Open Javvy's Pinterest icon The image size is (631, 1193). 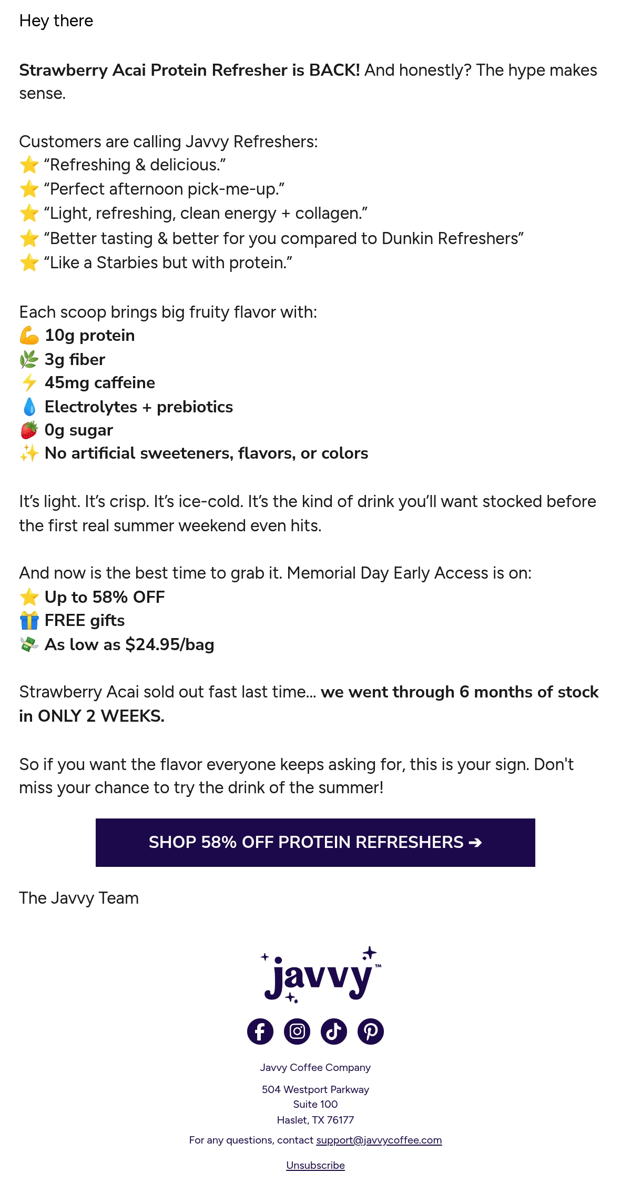[x=371, y=1031]
